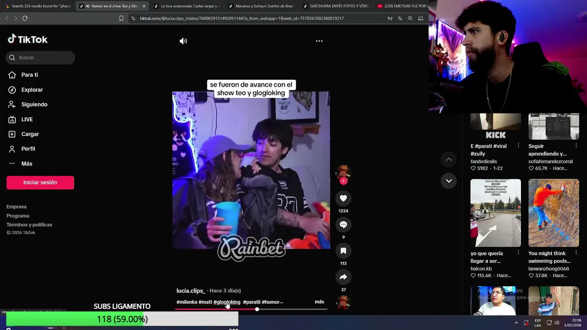This screenshot has height=330, width=587.
Task: Open creator's avatar beside the video
Action: pos(343,172)
